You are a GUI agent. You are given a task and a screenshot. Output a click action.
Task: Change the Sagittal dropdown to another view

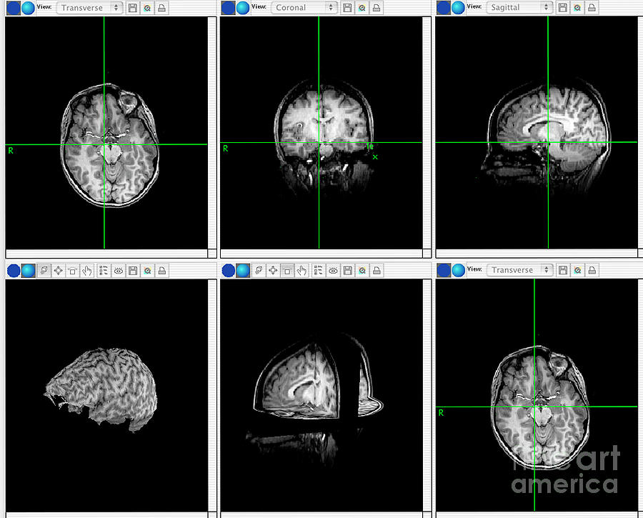point(519,7)
